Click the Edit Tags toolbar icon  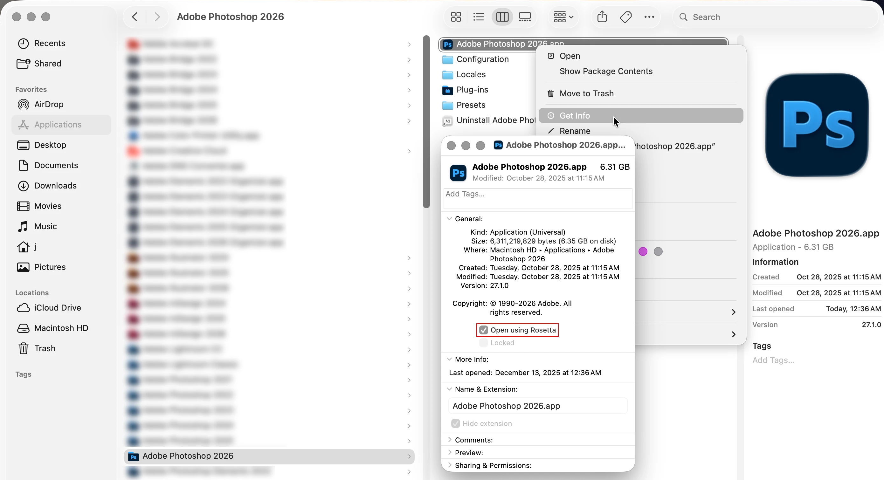pyautogui.click(x=625, y=17)
